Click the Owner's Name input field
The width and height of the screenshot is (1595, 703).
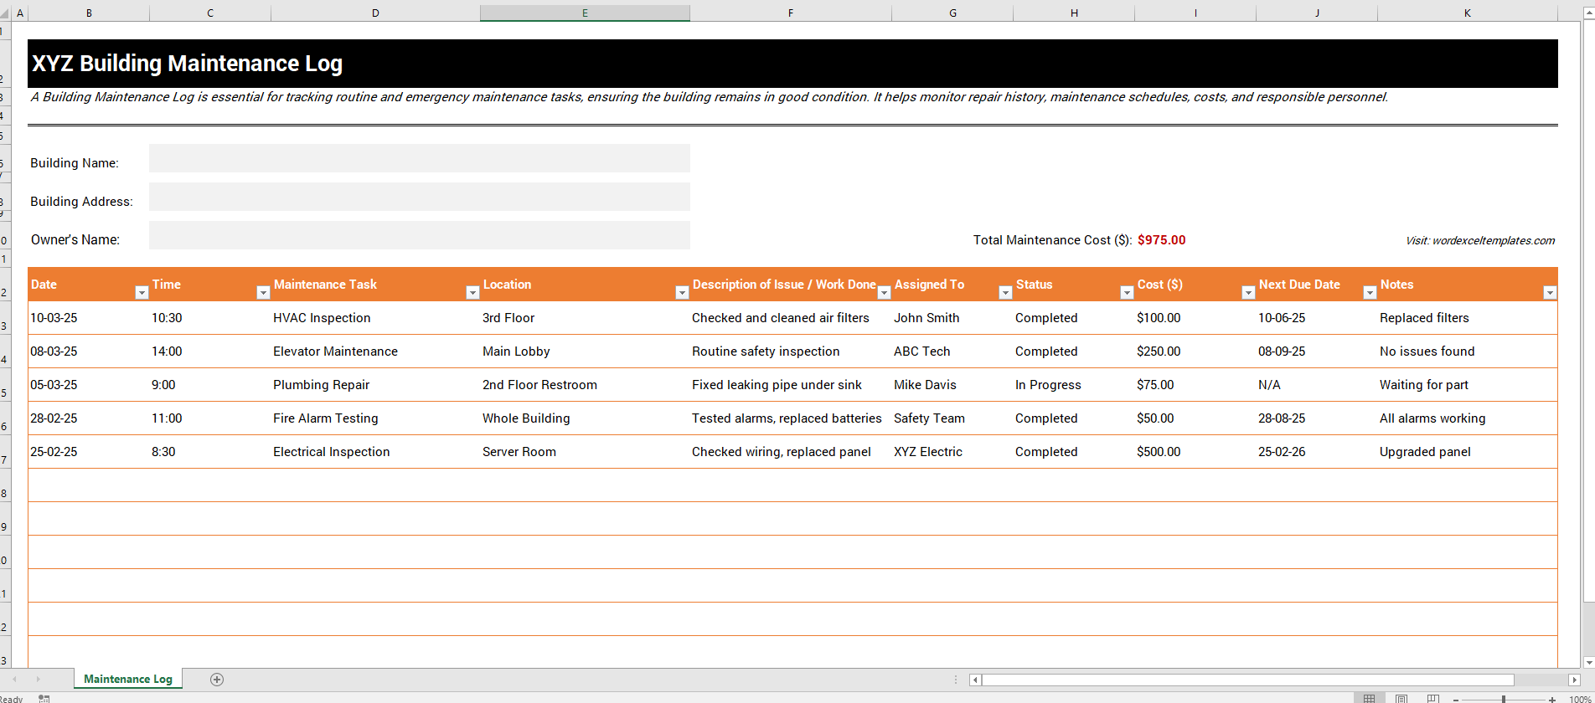[420, 235]
